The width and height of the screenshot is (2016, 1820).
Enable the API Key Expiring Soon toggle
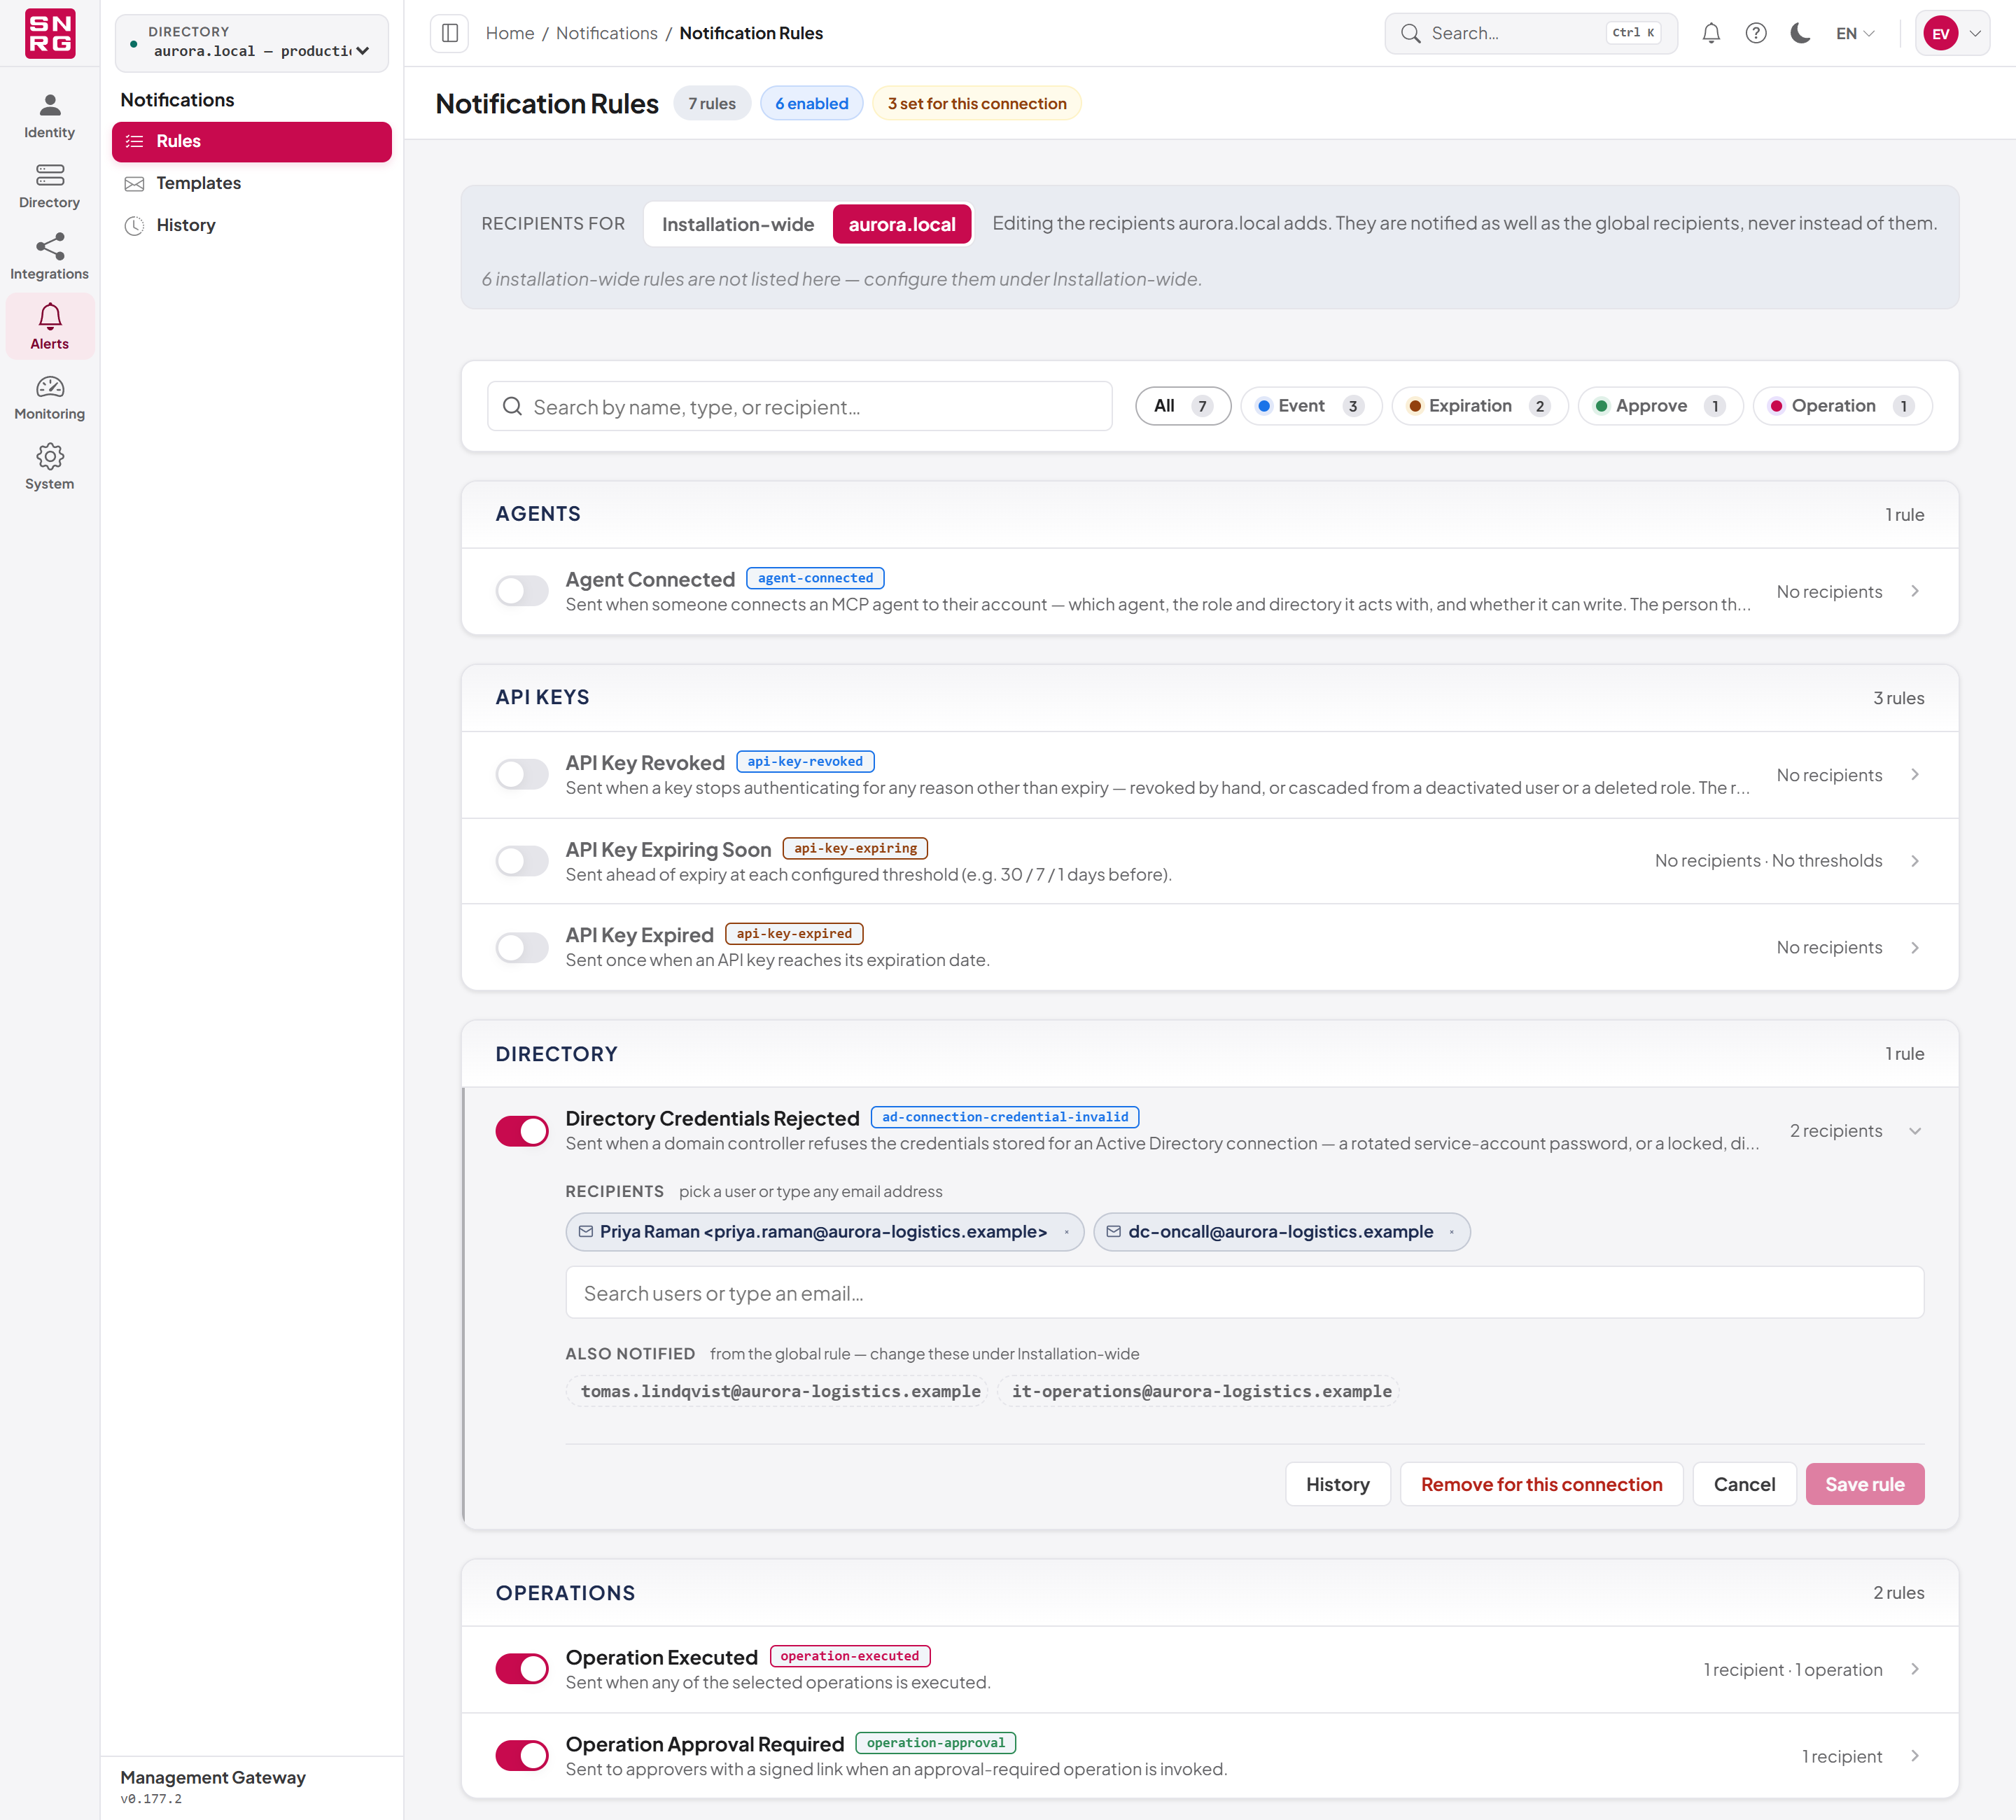[522, 861]
